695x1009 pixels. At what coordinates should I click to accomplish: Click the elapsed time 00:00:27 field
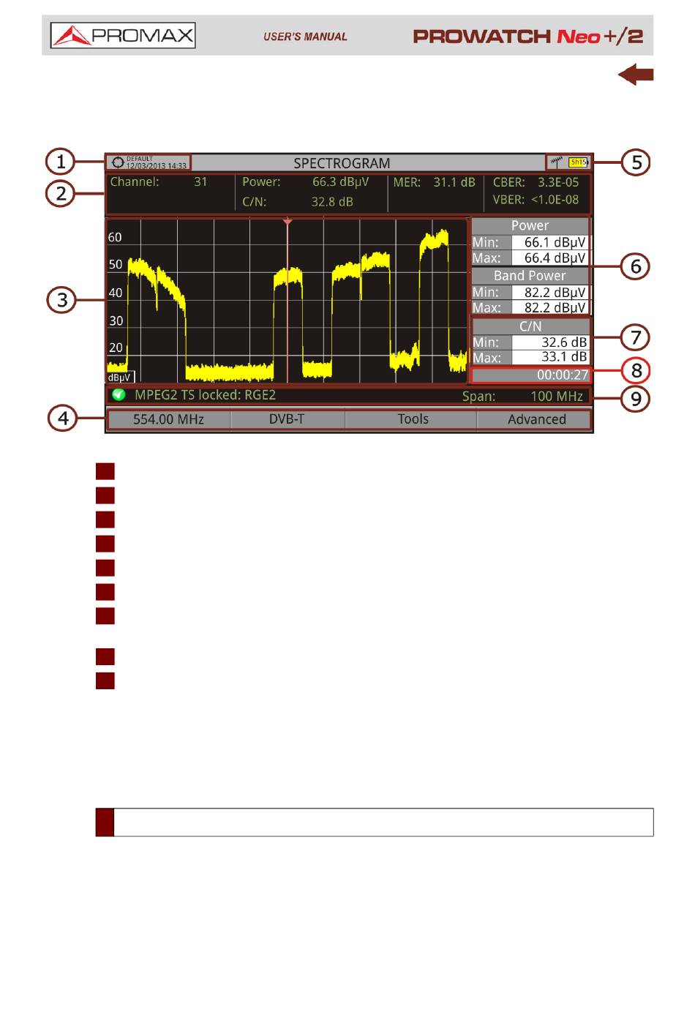coord(530,375)
